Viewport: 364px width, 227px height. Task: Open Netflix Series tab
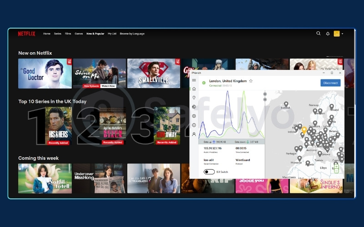tap(58, 34)
